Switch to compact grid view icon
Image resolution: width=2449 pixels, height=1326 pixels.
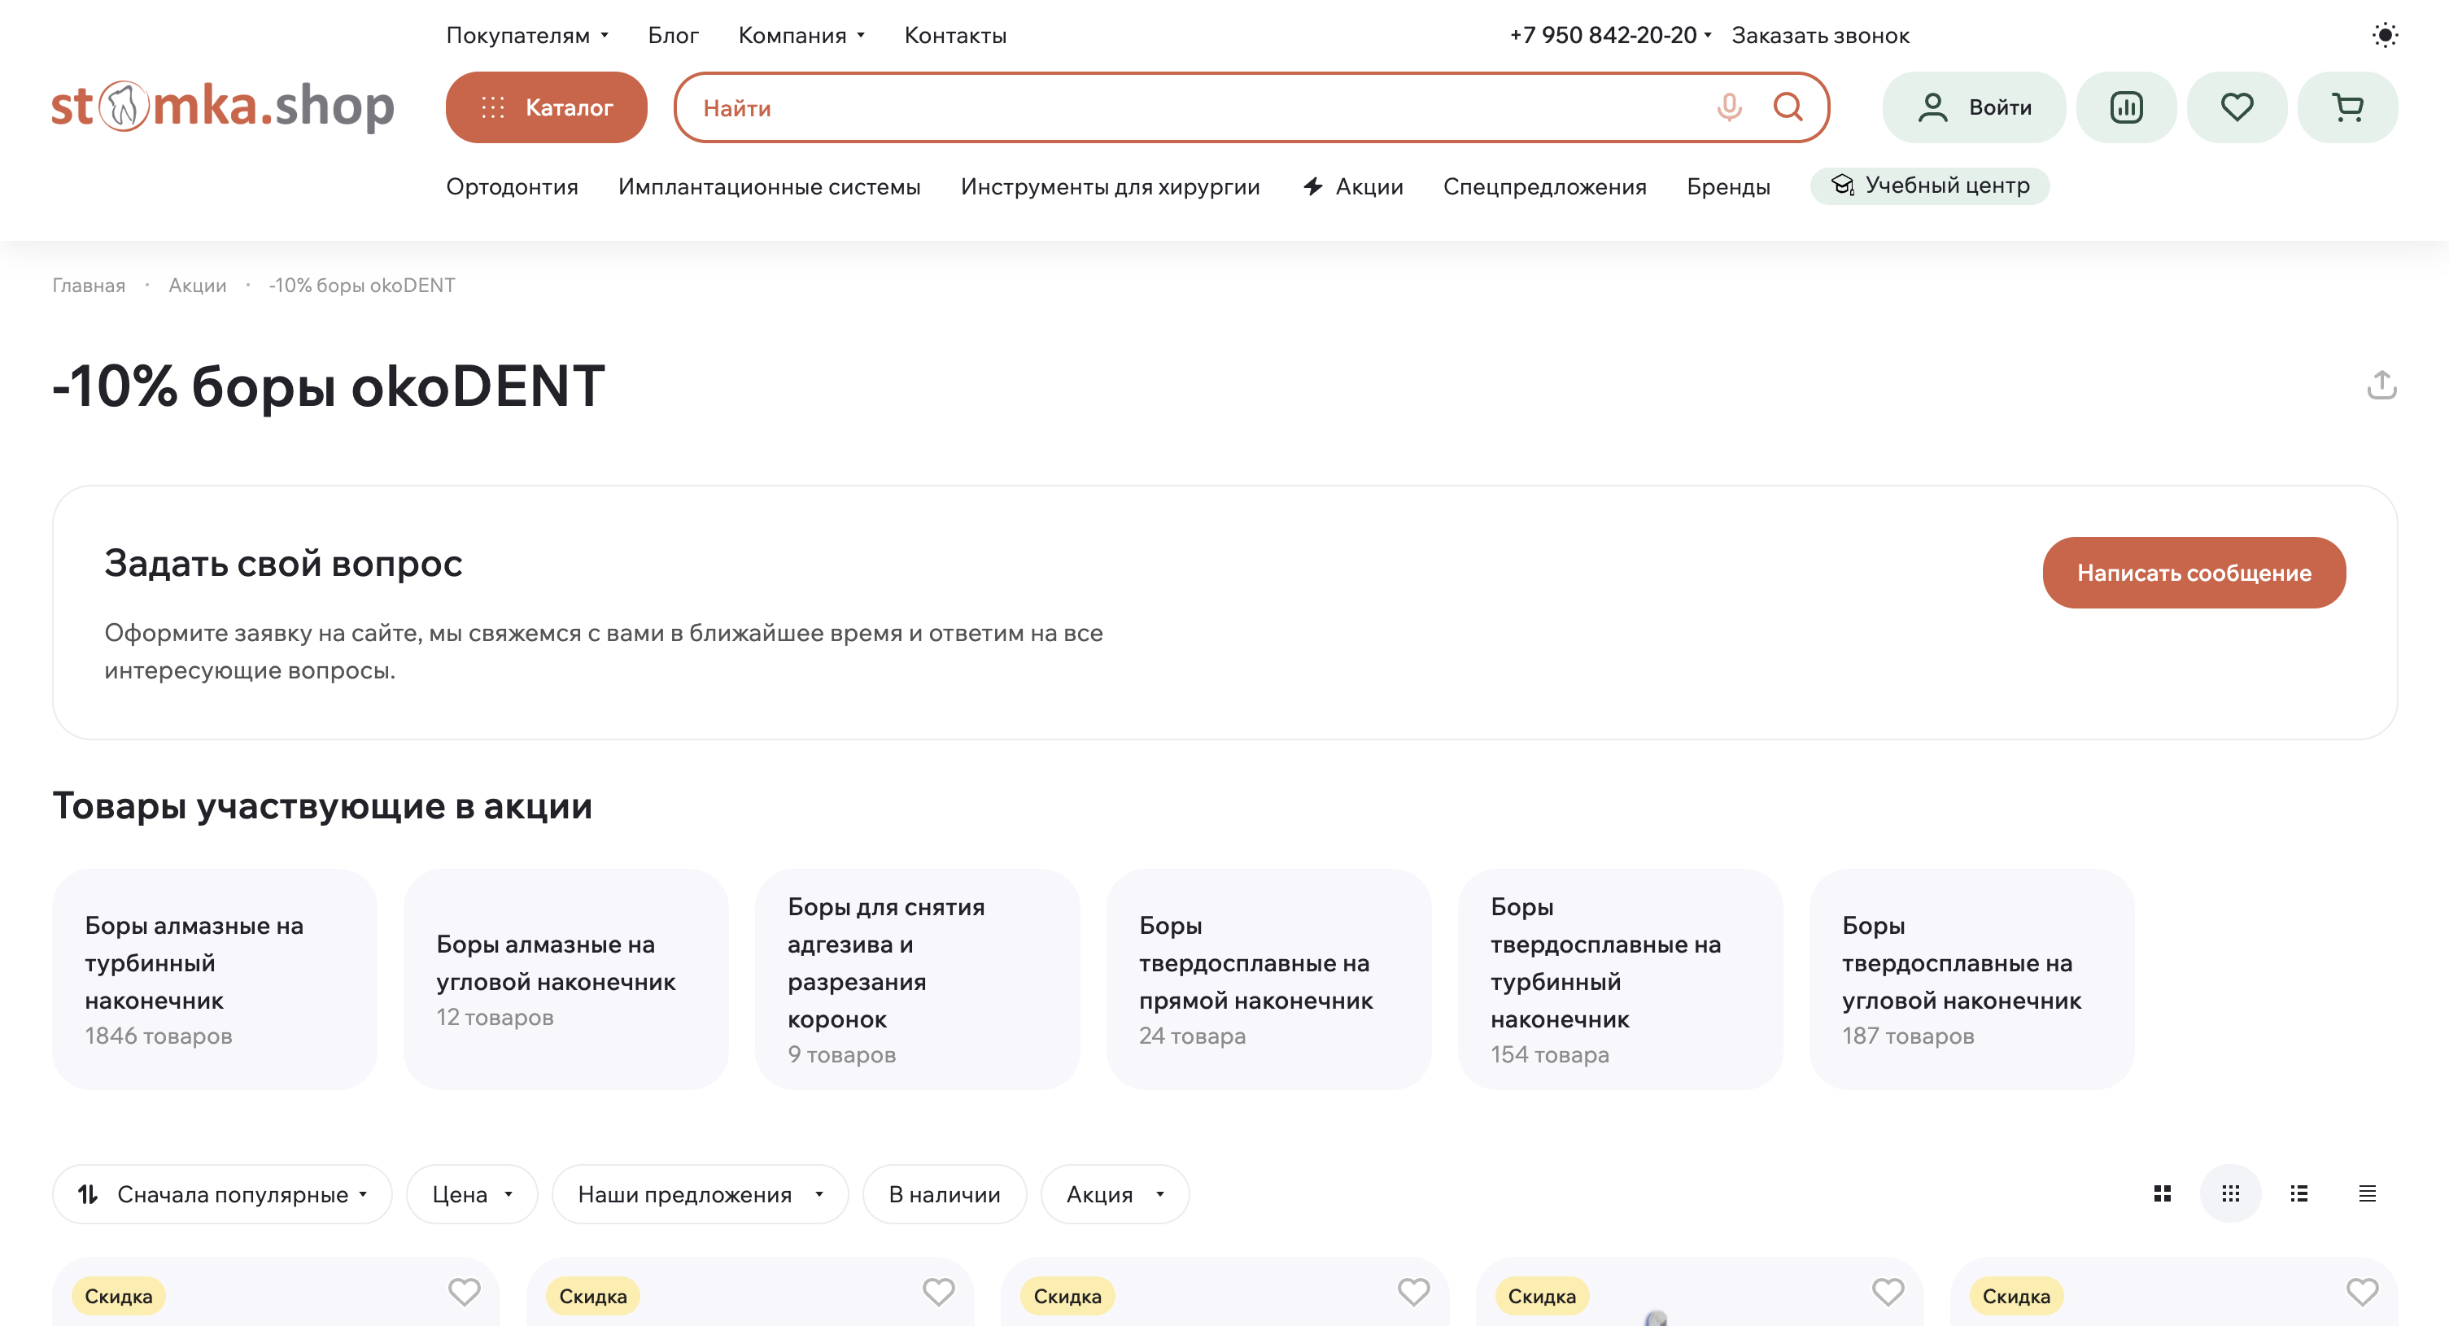[2230, 1193]
